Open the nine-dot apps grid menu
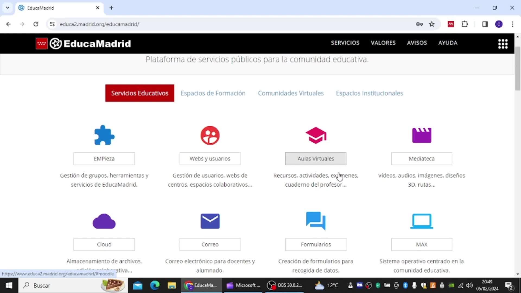The image size is (521, 293). tap(503, 44)
